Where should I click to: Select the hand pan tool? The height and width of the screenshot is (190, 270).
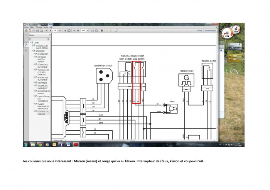point(68,30)
